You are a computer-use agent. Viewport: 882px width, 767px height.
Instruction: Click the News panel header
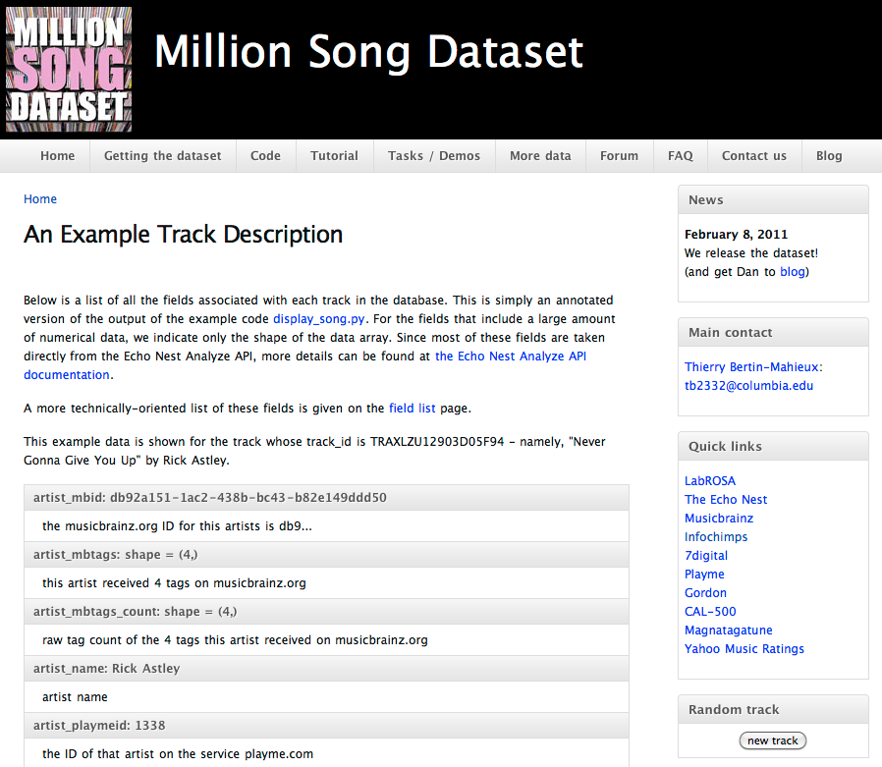tap(773, 199)
